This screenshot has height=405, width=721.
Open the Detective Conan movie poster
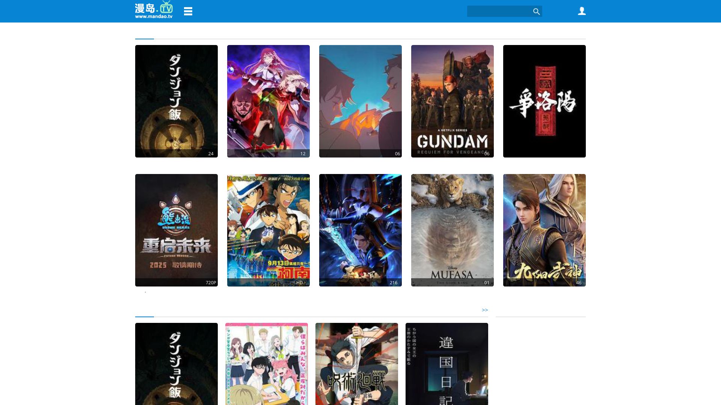tap(268, 230)
